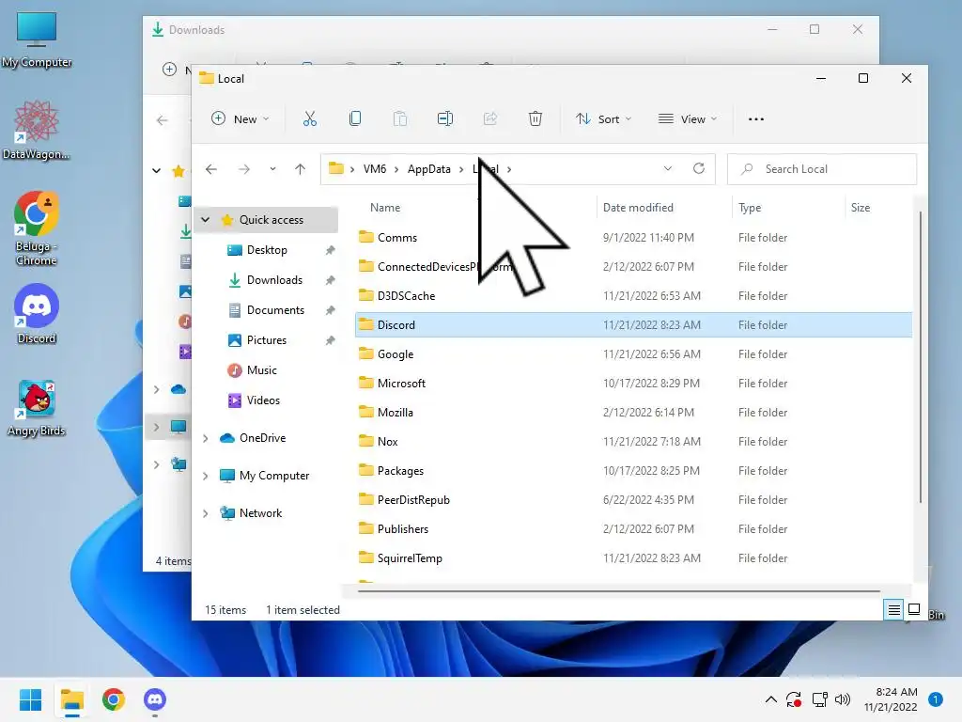This screenshot has width=962, height=722.
Task: Select the Comms folder
Action: click(634, 238)
